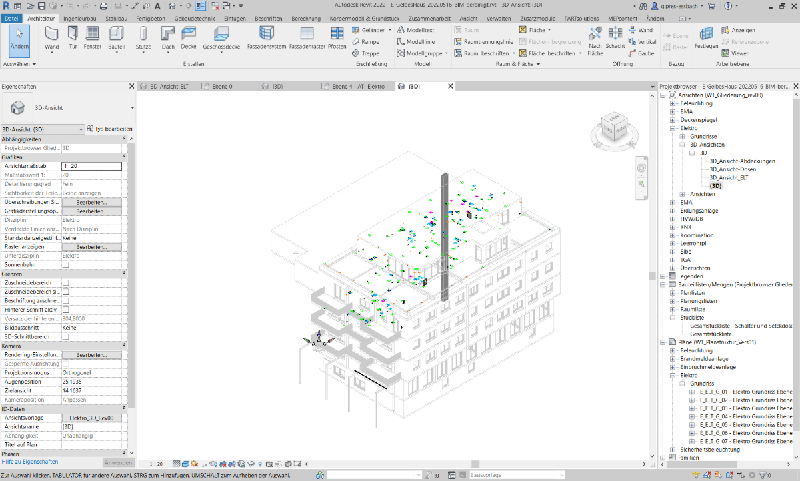The image size is (800, 481).
Task: Click the Fassadenraster tool icon
Action: [307, 38]
